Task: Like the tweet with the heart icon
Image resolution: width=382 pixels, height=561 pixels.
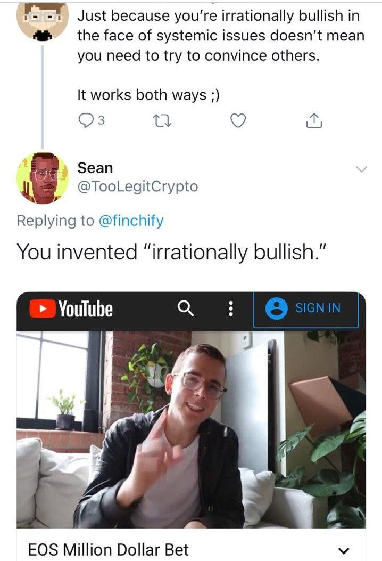Action: point(238,120)
